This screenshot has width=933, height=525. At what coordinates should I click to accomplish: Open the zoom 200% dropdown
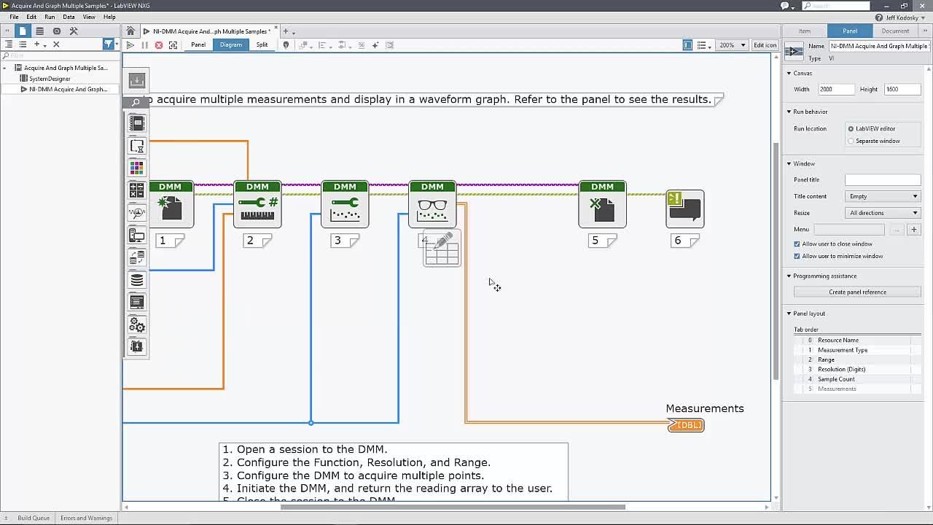733,45
